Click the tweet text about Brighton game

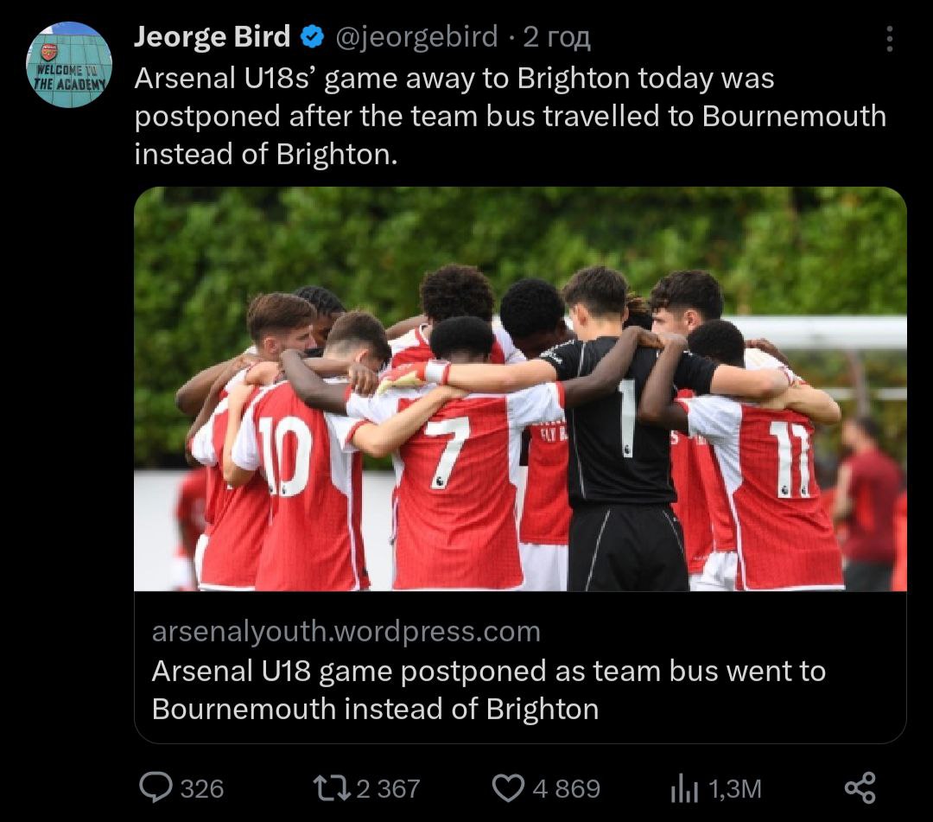click(510, 116)
